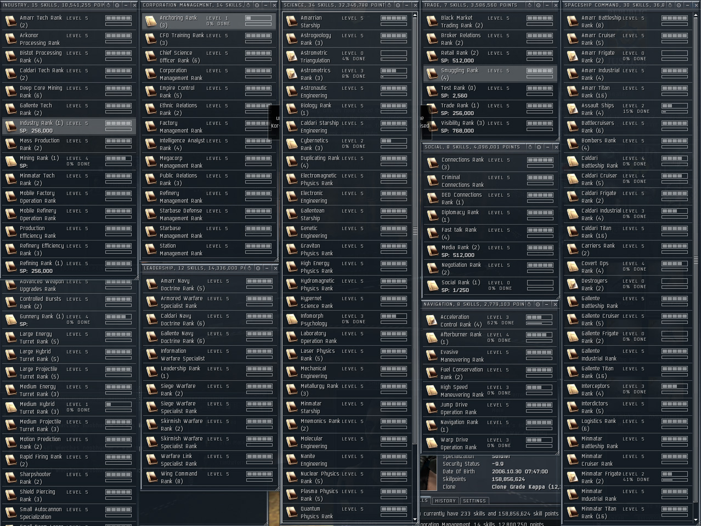Select the Station Management Rank skill icon
The image size is (701, 526).
(151, 249)
